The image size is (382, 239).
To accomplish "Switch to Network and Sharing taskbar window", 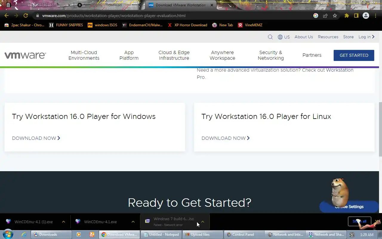I will (x=327, y=235).
